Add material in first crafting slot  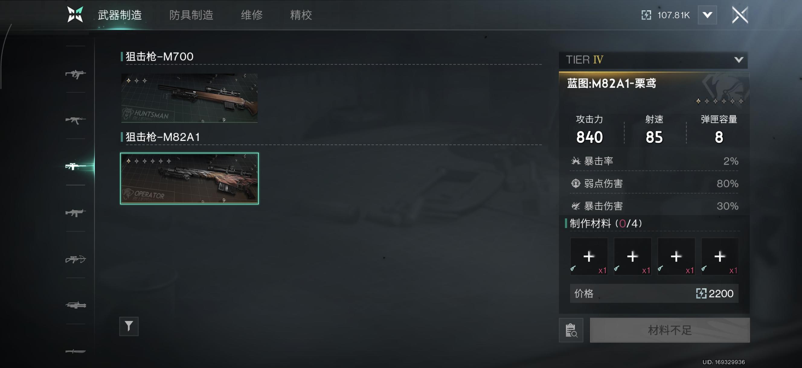tap(589, 256)
